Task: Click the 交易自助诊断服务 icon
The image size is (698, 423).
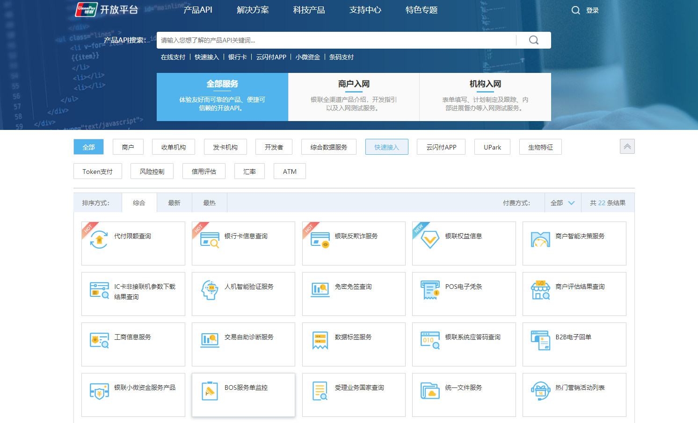Action: (x=210, y=340)
